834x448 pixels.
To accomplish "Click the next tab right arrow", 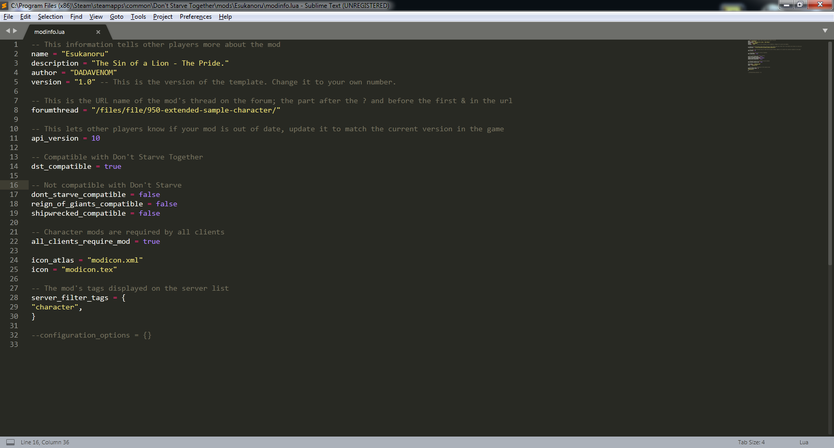I will (15, 31).
